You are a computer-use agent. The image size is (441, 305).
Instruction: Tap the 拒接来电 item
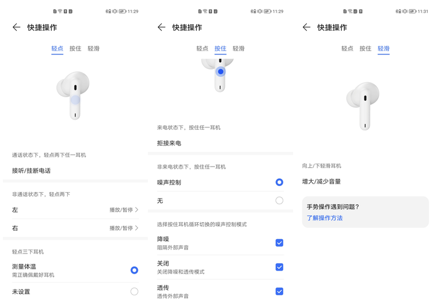coord(169,143)
